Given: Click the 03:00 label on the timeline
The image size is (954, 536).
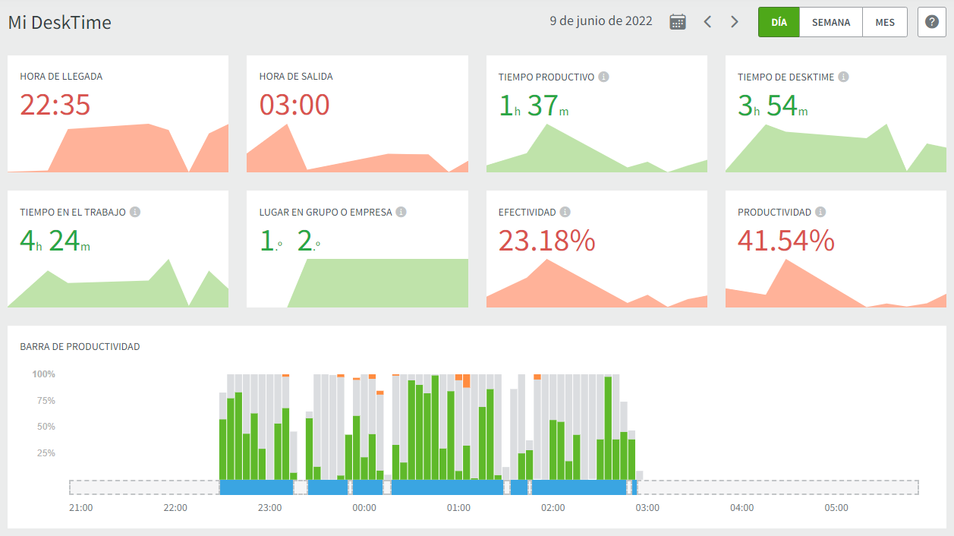Looking at the screenshot, I should tap(647, 508).
